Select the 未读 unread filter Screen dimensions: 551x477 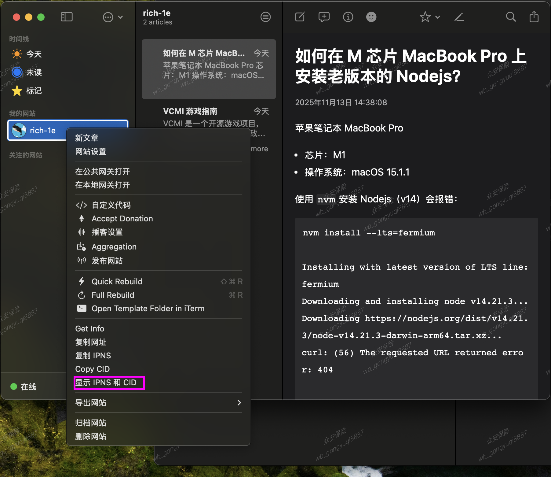click(x=34, y=72)
